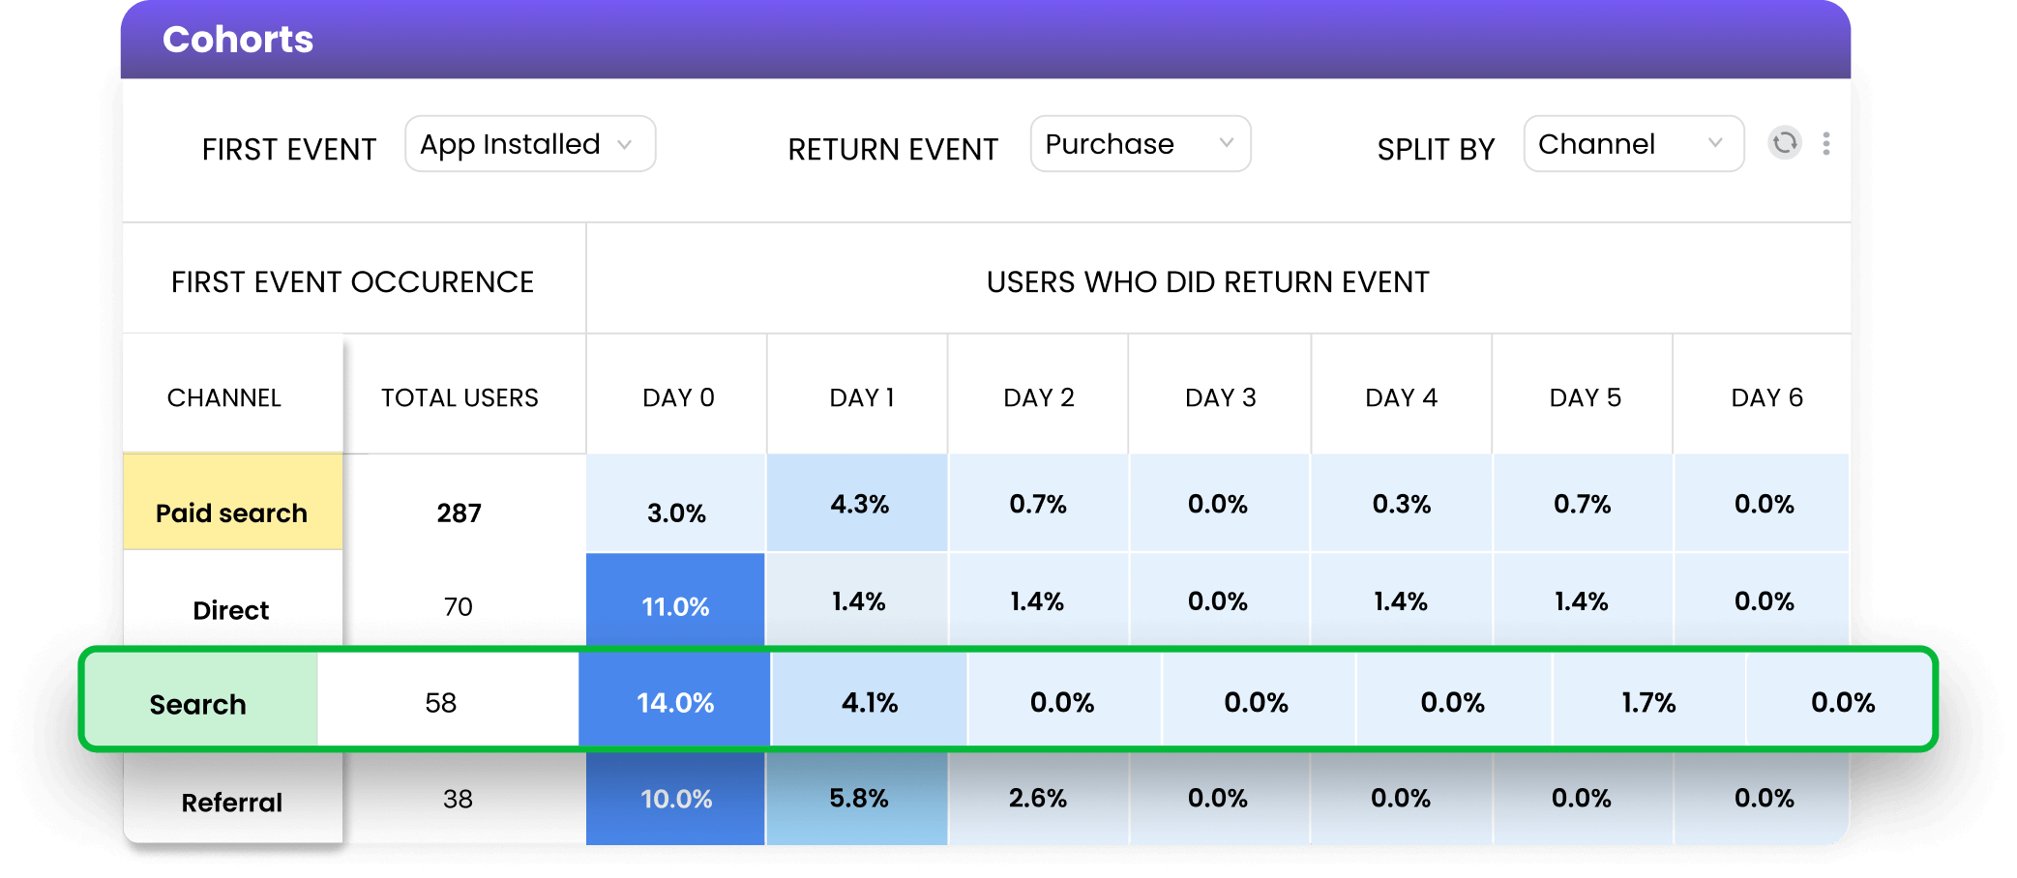Click the highlighted Search channel label
The height and width of the screenshot is (878, 2017).
pos(198,704)
